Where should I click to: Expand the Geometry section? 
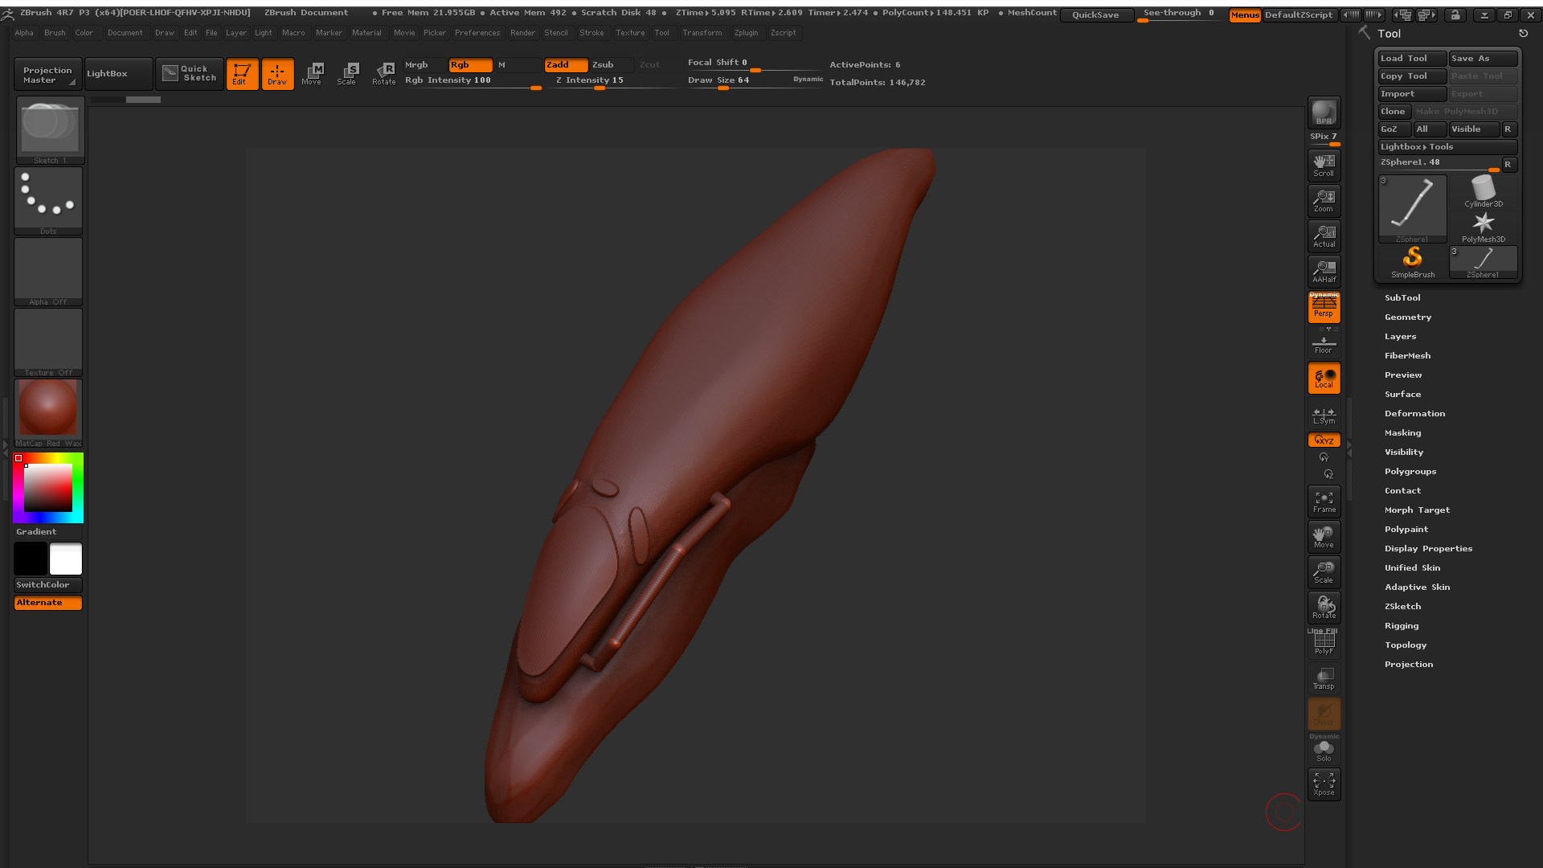(1408, 317)
